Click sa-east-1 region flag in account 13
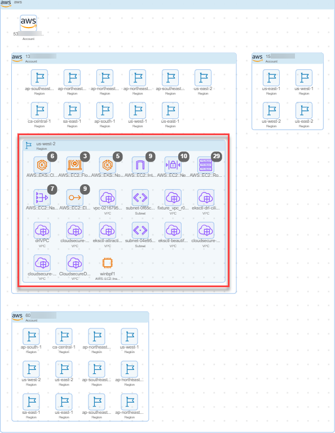The height and width of the screenshot is (433, 335). tap(72, 110)
